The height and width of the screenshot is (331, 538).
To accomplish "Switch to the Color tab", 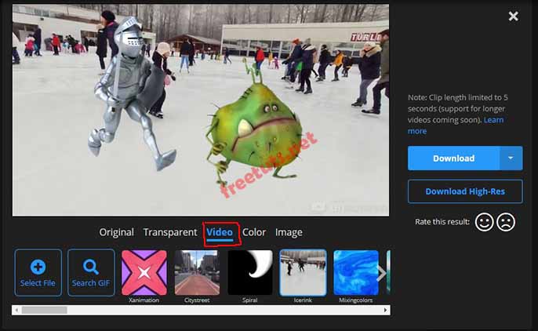I will [x=254, y=232].
